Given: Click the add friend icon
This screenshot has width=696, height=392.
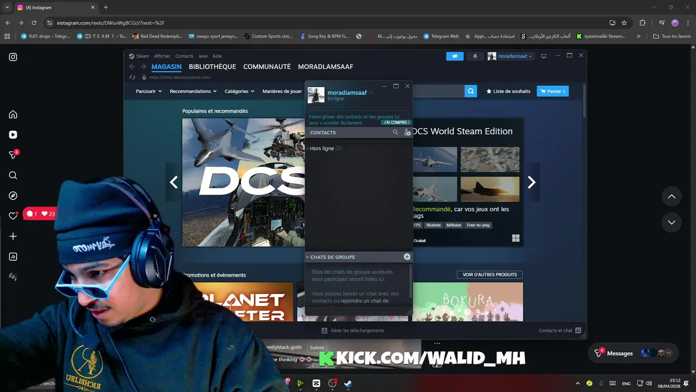Looking at the screenshot, I should pos(407,132).
